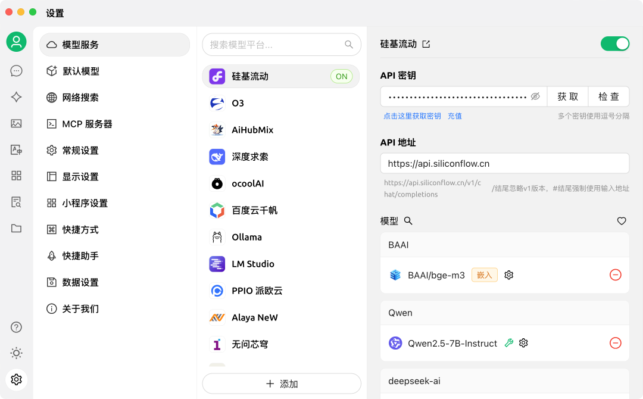The image size is (643, 399).
Task: Select the PPIO 派欧云 provider
Action: [281, 291]
